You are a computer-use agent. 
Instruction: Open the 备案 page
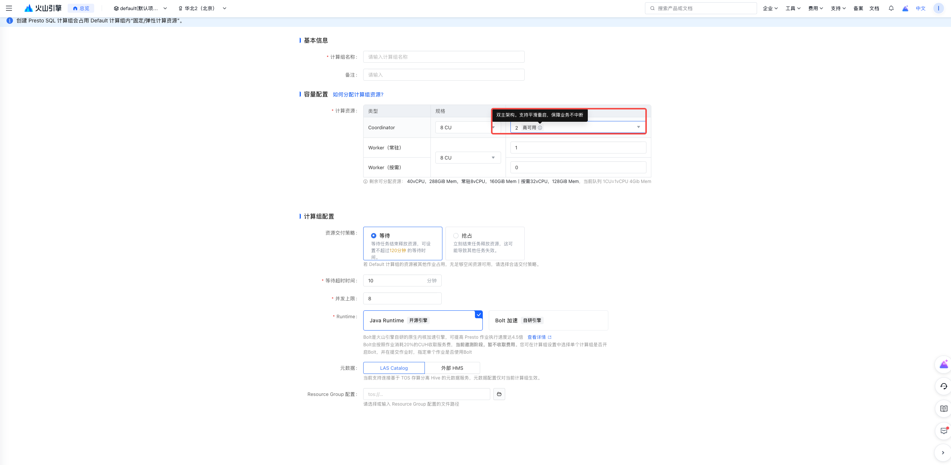[x=858, y=8]
